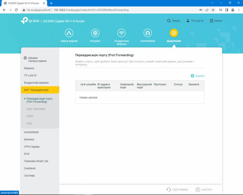Click the Додати plus icon
This screenshot has width=243, height=195.
[192, 76]
